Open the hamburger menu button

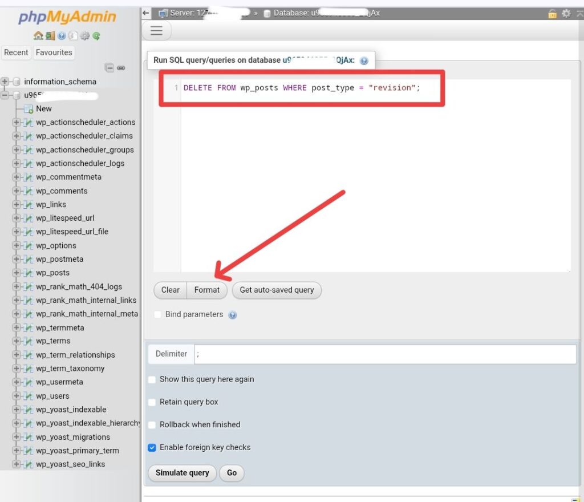click(156, 31)
